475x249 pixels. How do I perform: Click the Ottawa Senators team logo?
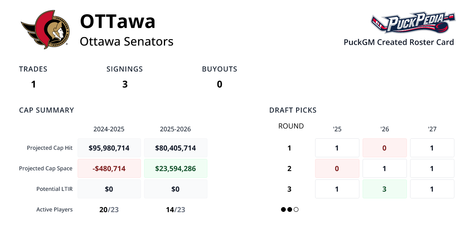click(x=46, y=30)
